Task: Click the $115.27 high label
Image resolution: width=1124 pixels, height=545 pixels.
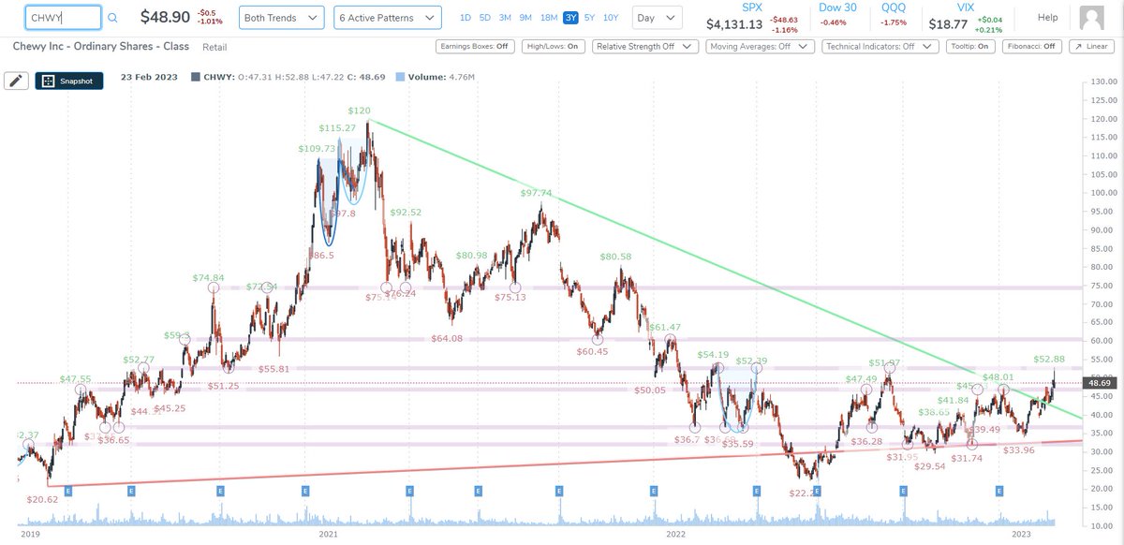Action: [336, 127]
